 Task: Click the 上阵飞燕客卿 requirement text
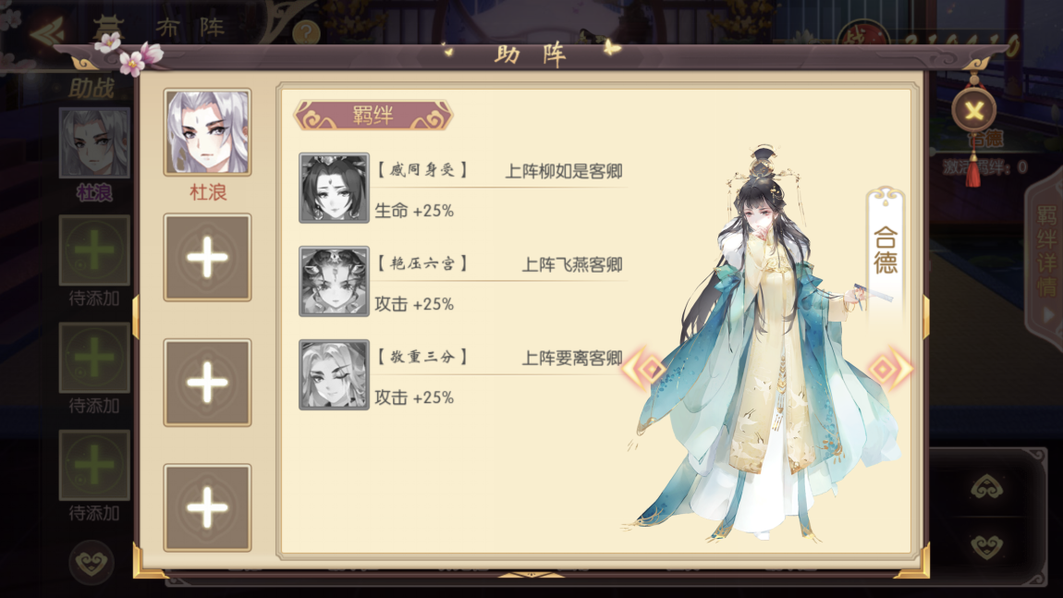(571, 264)
